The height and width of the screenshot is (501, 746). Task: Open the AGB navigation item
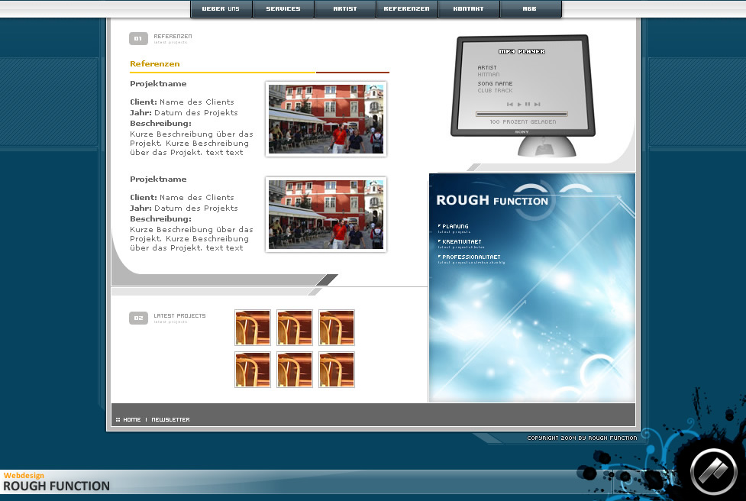point(530,9)
